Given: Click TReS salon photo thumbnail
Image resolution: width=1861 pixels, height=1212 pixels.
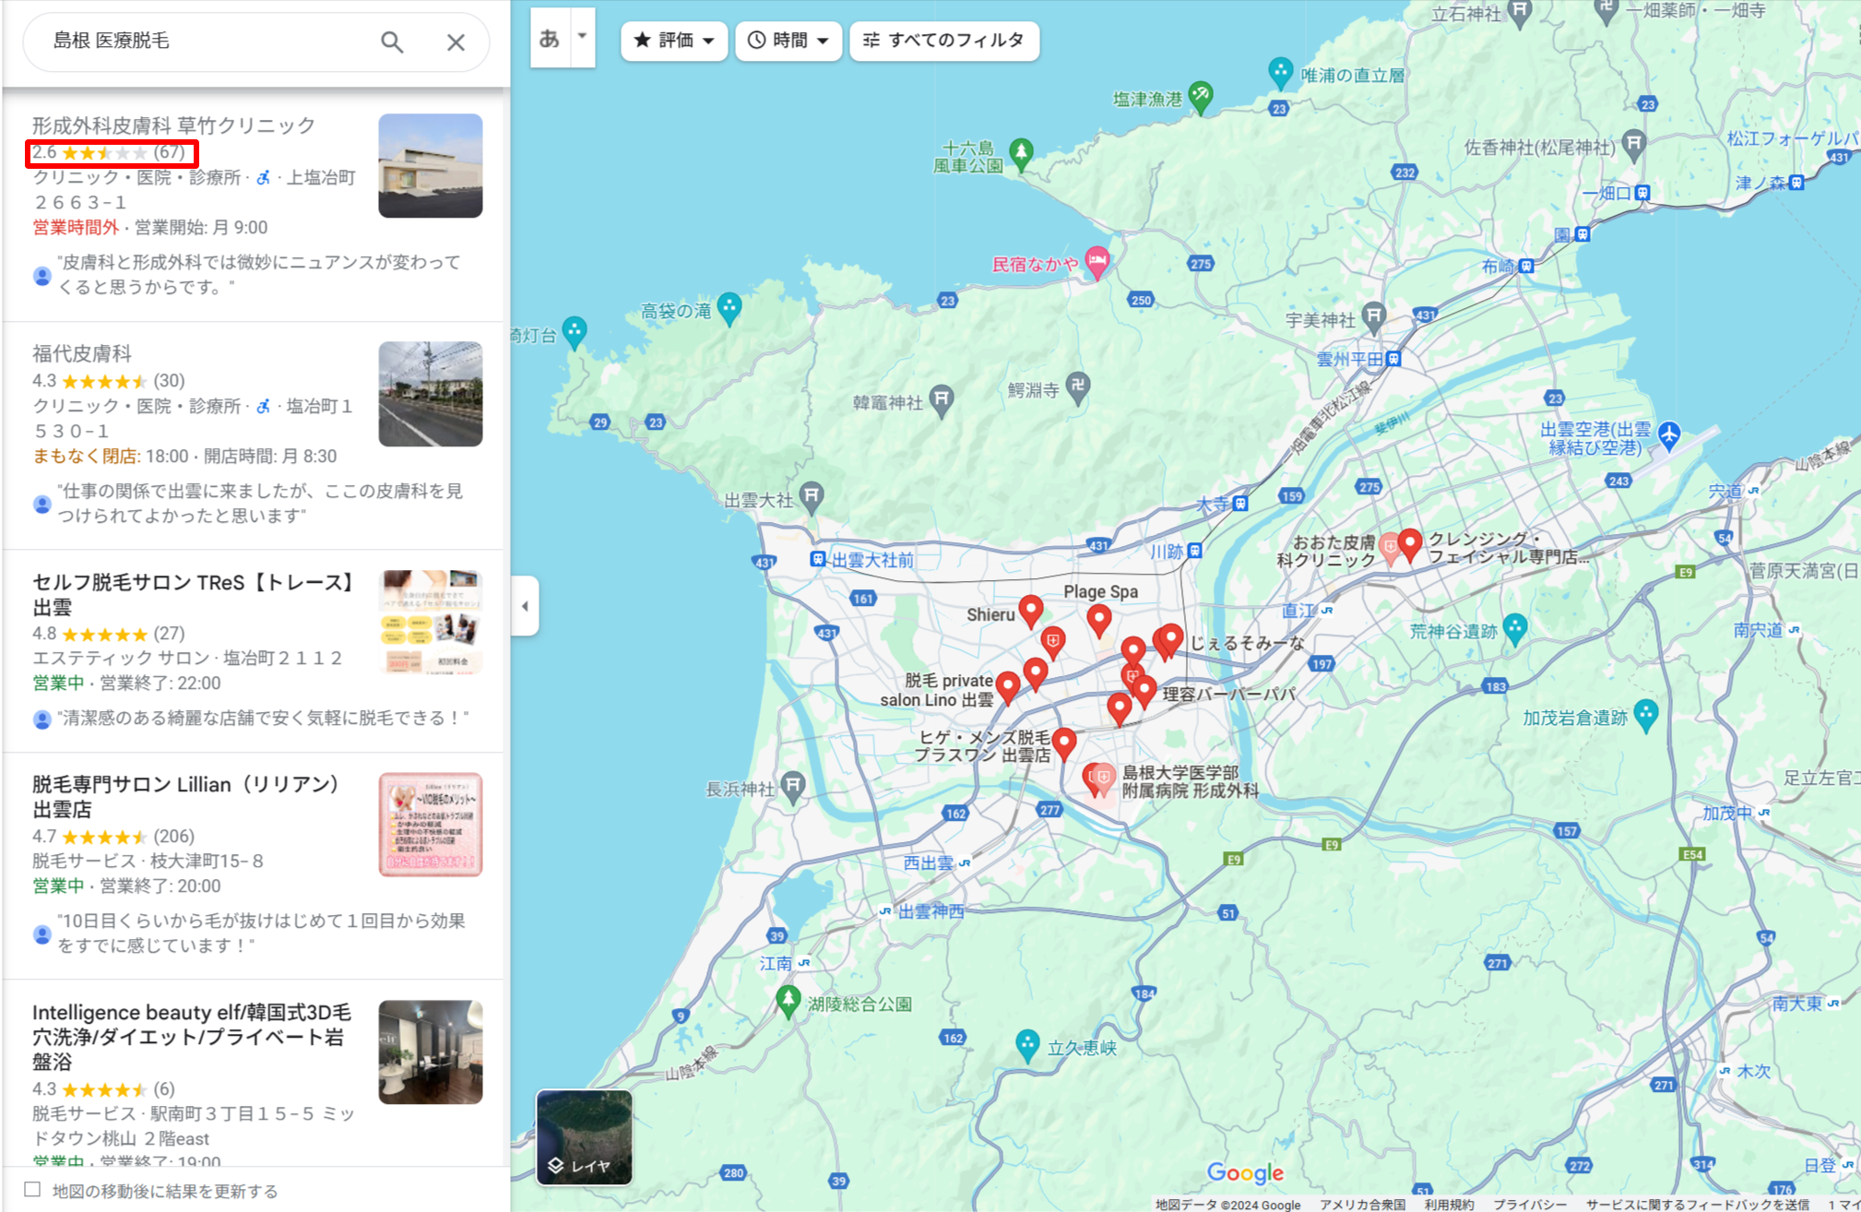Looking at the screenshot, I should click(431, 622).
